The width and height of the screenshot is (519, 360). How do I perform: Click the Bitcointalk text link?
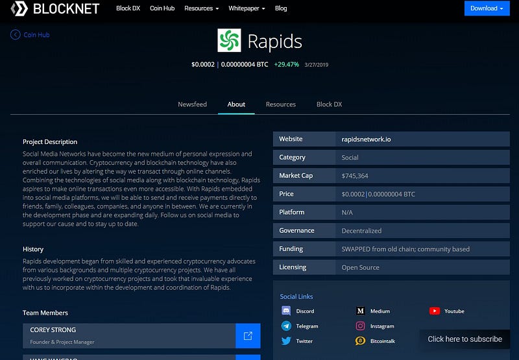(383, 341)
